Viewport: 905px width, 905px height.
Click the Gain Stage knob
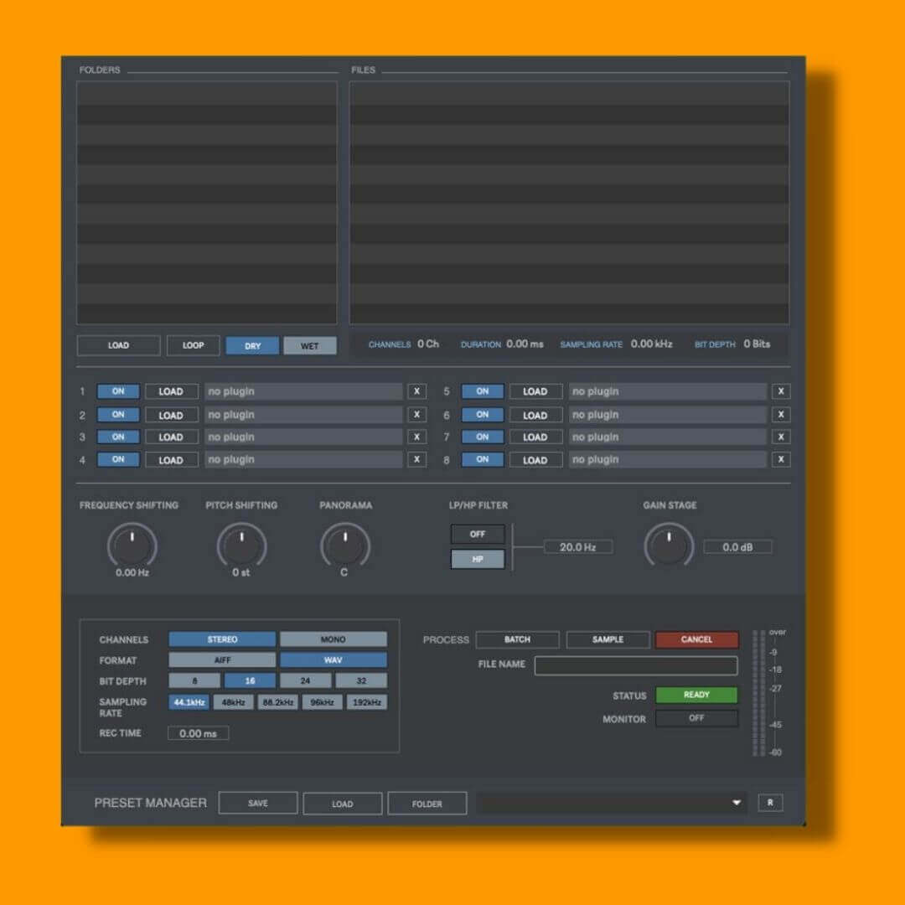[x=668, y=546]
